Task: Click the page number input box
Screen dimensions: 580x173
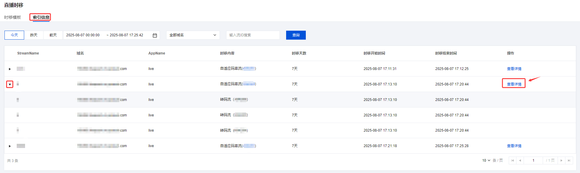Action: 533,160
